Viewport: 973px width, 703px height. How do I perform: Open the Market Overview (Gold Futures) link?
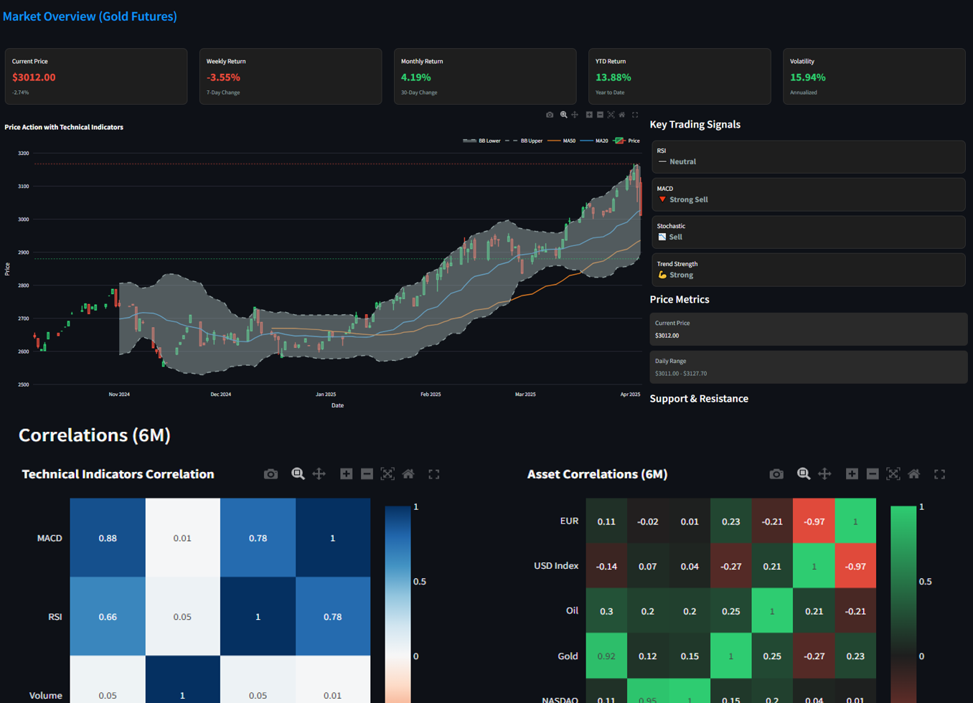click(x=89, y=16)
